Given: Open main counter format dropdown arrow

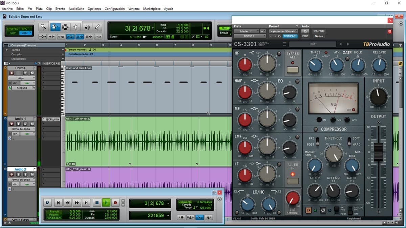Looking at the screenshot, I should pos(153,28).
